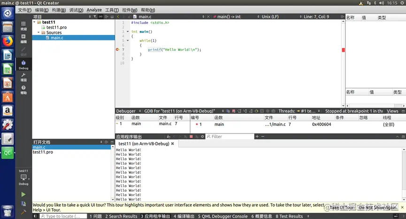Increase output font size plus button
The image size is (406, 219).
pyautogui.click(x=257, y=137)
